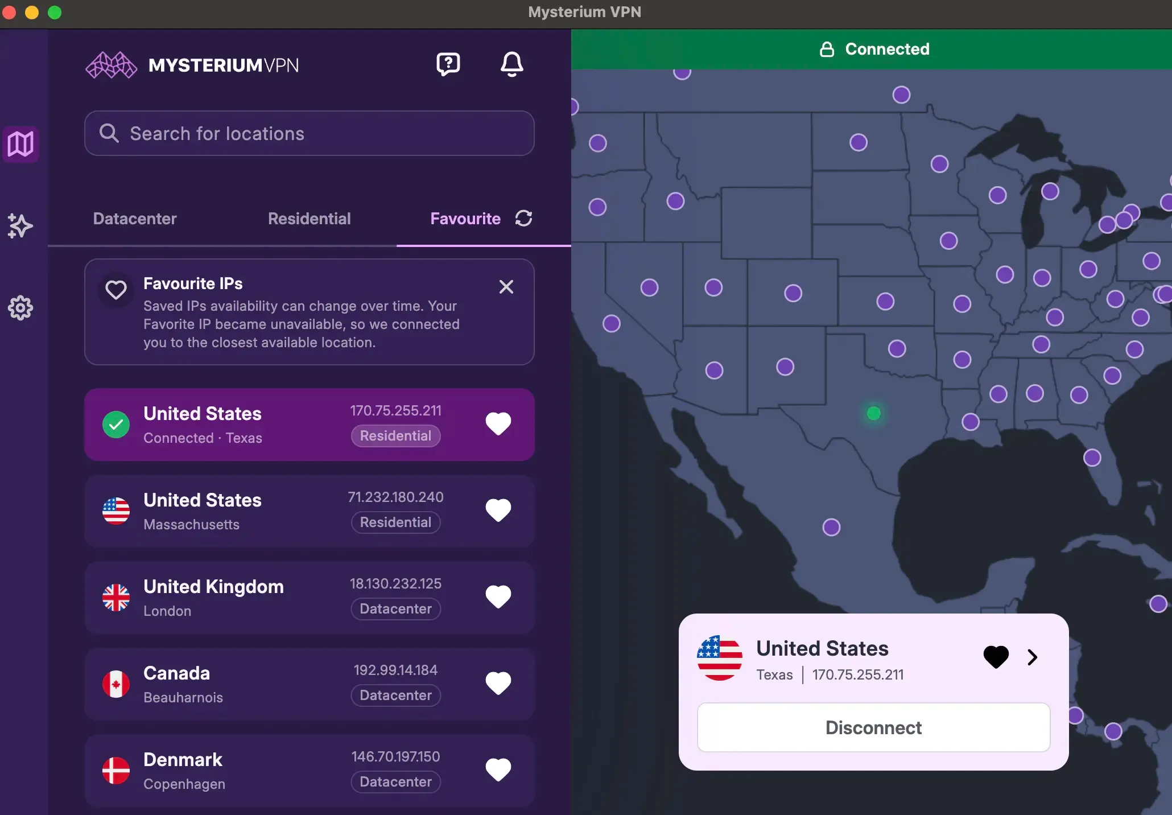The width and height of the screenshot is (1172, 815).
Task: Switch to Datacenter tab
Action: tap(135, 219)
